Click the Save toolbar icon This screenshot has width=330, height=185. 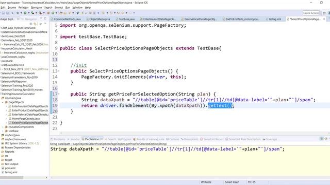click(4, 13)
